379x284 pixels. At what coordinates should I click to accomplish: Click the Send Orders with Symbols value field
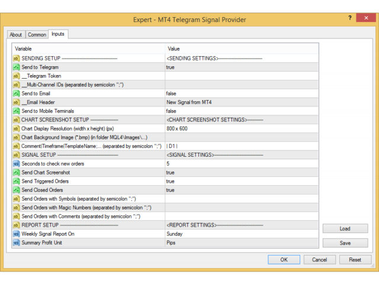point(242,199)
